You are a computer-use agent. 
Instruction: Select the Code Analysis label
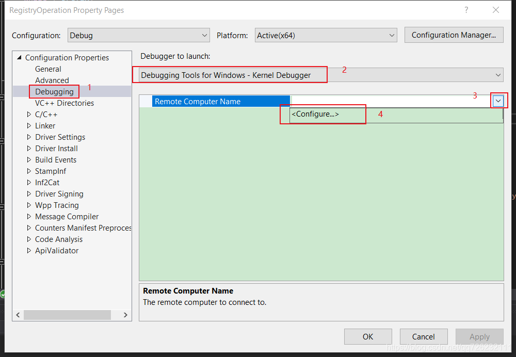(x=59, y=239)
